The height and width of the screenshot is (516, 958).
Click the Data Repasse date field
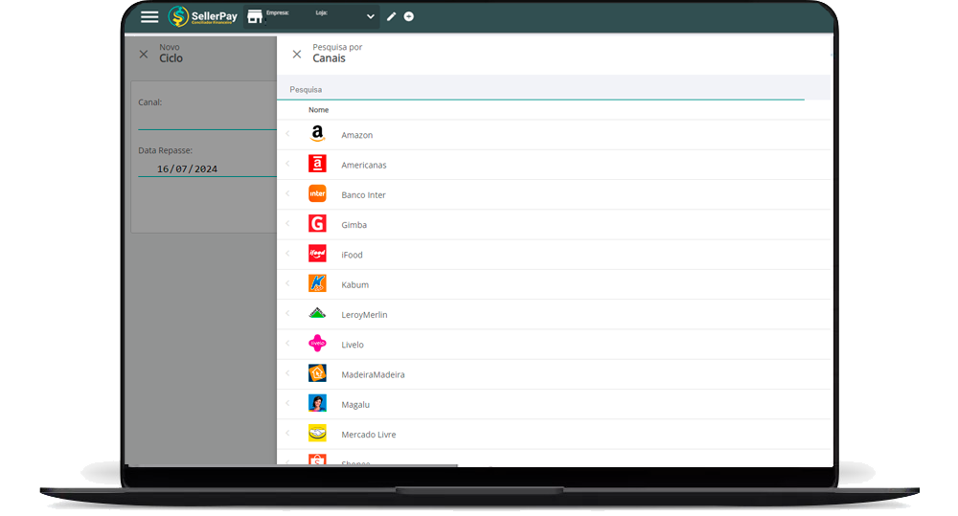tap(205, 168)
